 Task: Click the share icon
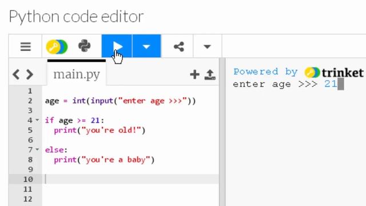(179, 46)
